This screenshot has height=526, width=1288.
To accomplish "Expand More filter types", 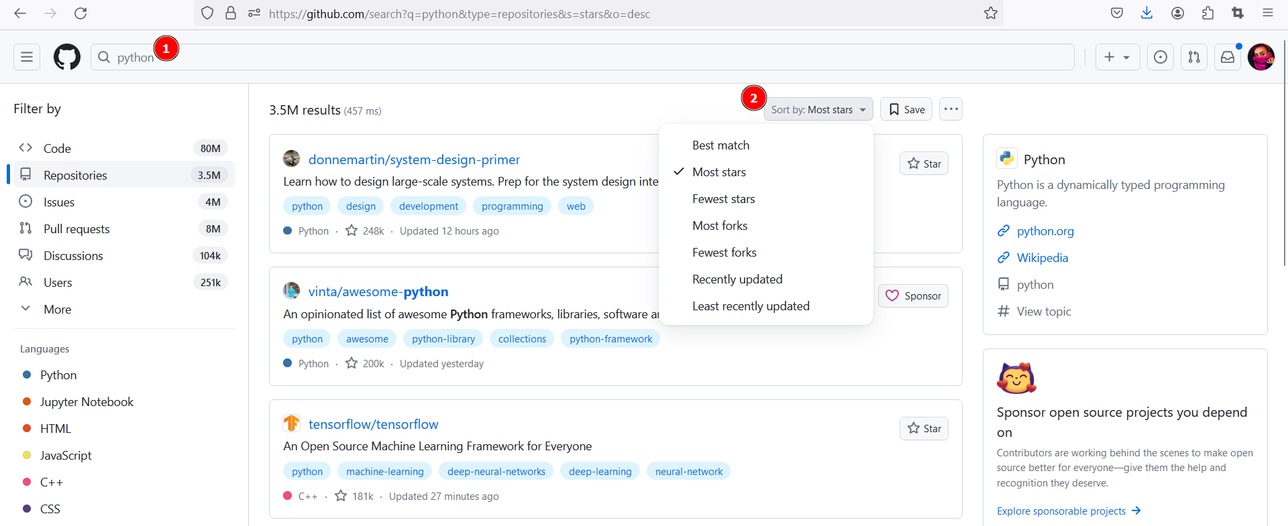I will [124, 309].
